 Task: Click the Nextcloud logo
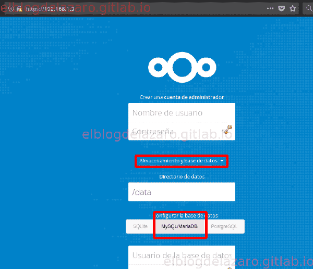pos(182,67)
